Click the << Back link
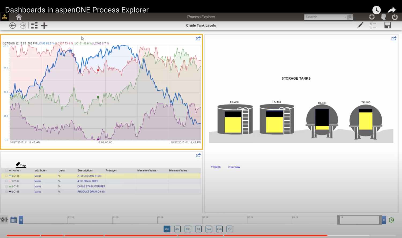402x238 pixels. (216, 167)
